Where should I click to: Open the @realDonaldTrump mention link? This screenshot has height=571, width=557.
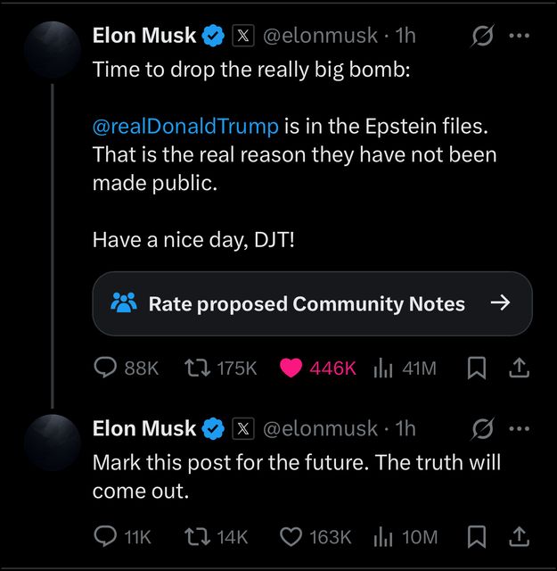click(x=185, y=126)
